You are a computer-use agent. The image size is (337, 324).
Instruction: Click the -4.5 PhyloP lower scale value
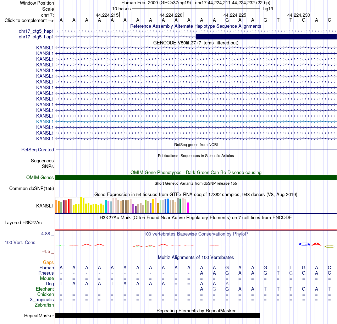[46, 252]
